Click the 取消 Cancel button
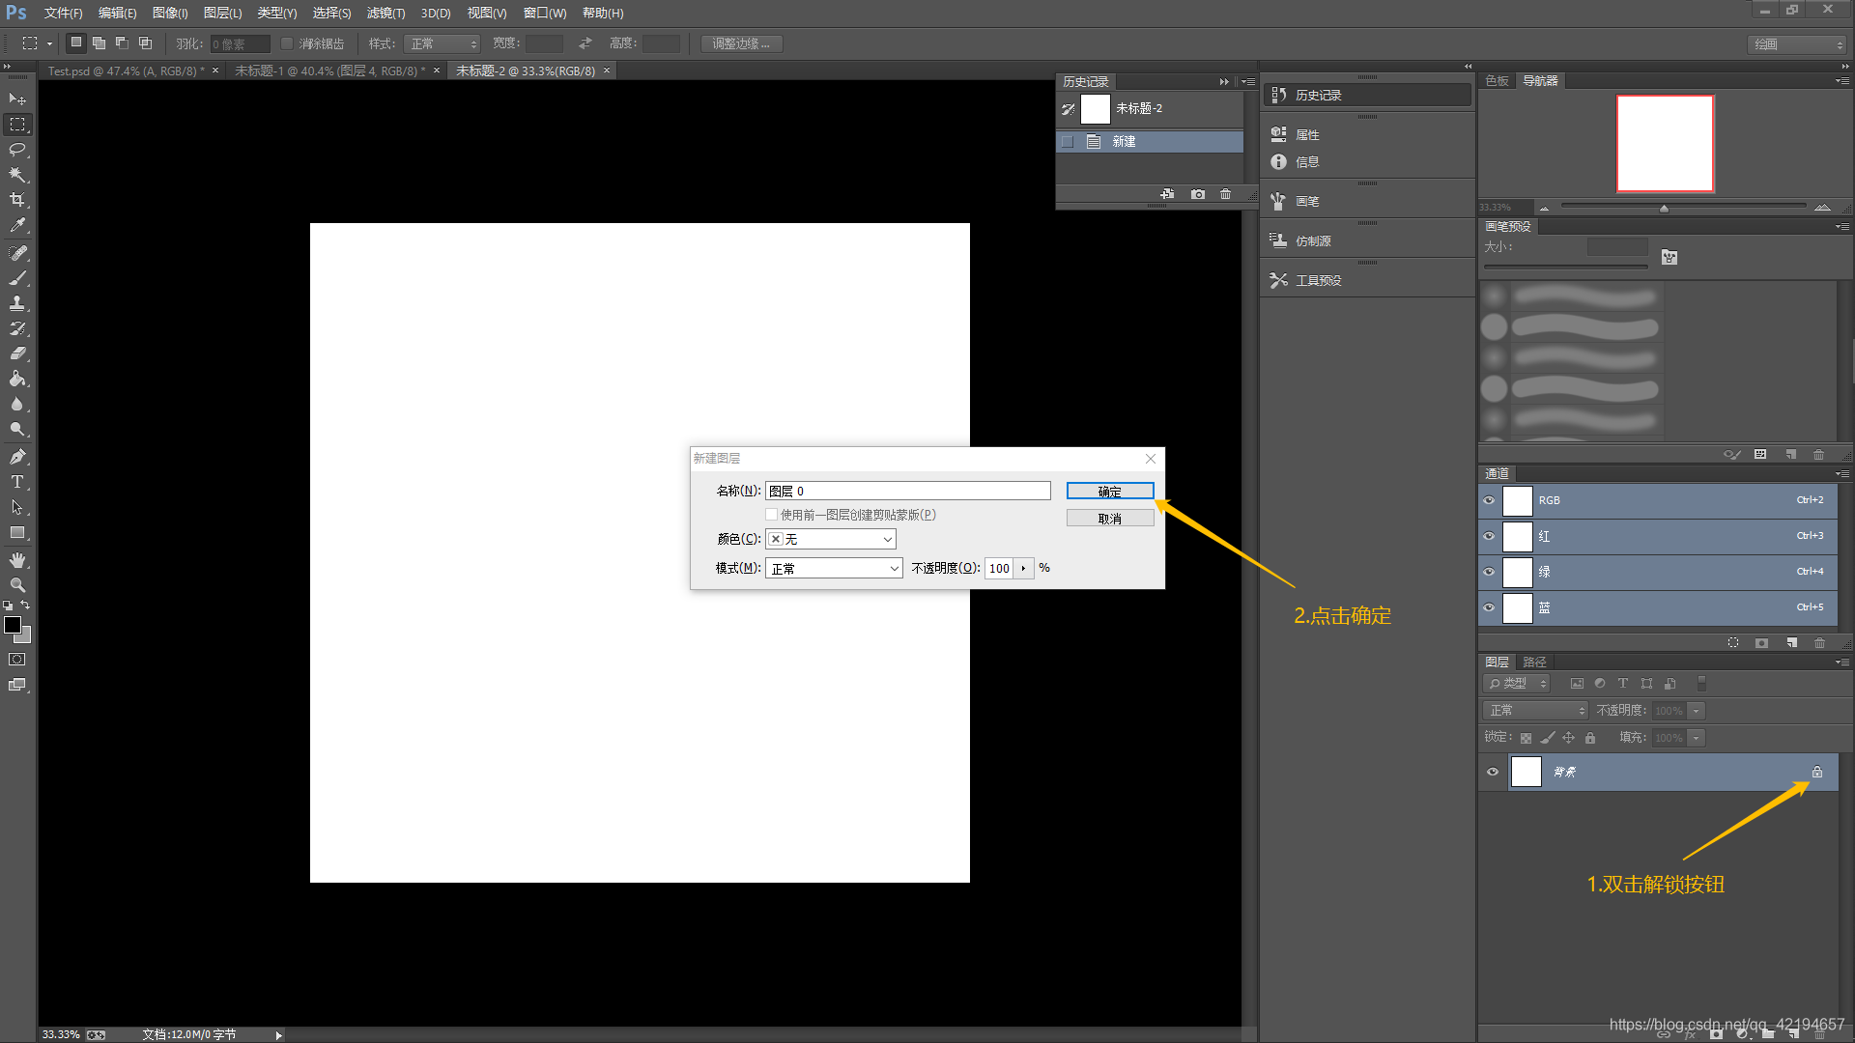The image size is (1855, 1043). [1109, 519]
